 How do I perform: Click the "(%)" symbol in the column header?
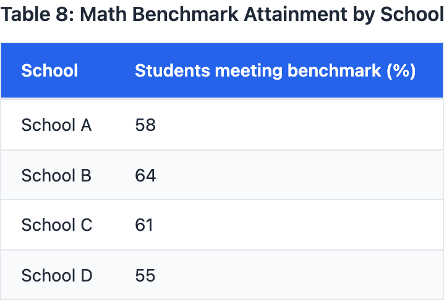tap(401, 70)
